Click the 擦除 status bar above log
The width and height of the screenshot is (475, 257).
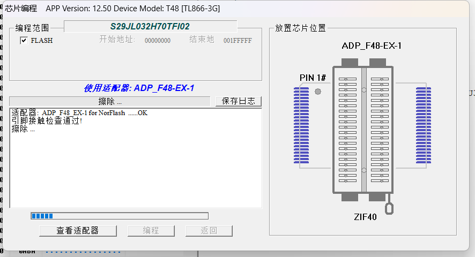point(110,101)
